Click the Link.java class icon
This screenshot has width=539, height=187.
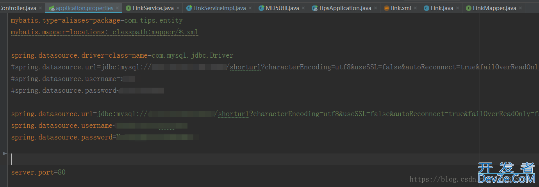pos(427,8)
